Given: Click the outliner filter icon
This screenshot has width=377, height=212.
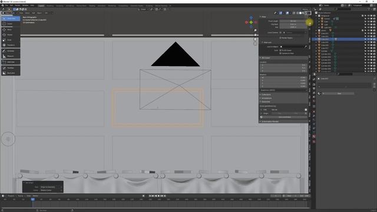Looking at the screenshot, I should pos(369,9).
